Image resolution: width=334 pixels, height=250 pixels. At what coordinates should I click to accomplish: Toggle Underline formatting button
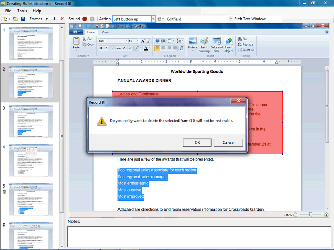click(113, 48)
